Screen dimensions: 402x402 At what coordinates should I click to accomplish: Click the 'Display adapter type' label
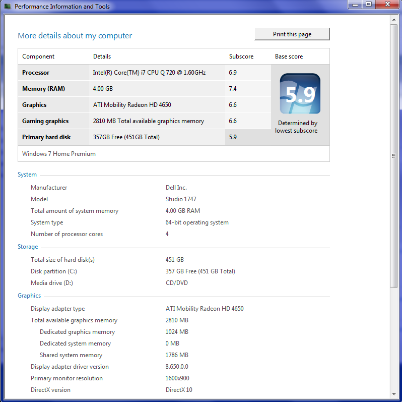(x=58, y=309)
